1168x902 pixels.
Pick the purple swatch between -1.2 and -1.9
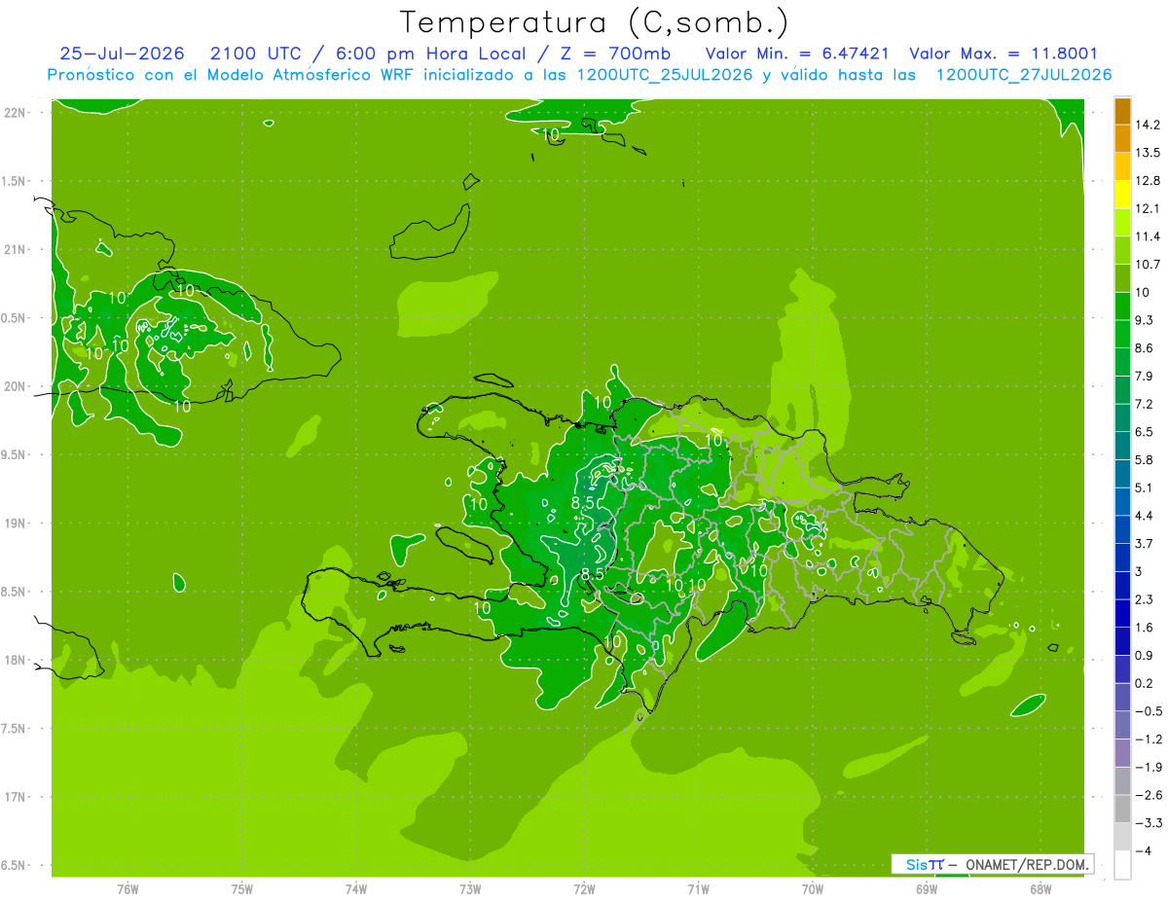(1122, 753)
